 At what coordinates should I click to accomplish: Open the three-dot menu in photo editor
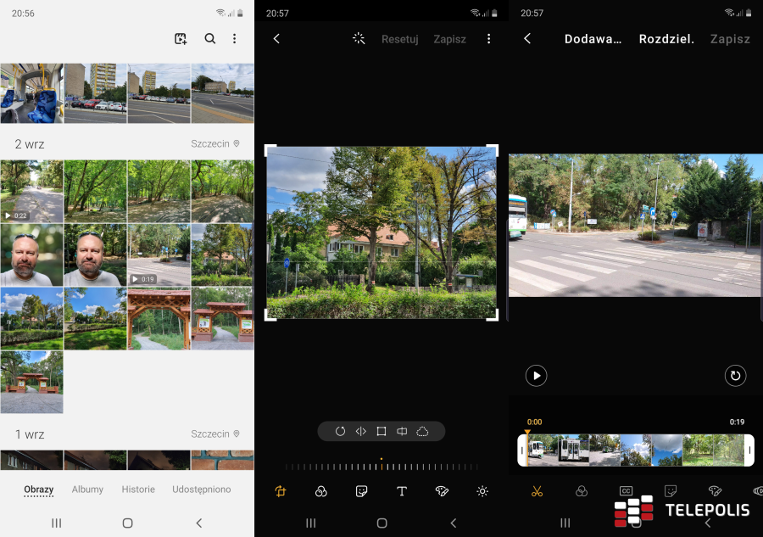[489, 39]
